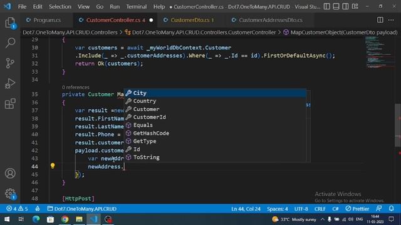
Task: Open the View menu
Action: click(x=83, y=7)
